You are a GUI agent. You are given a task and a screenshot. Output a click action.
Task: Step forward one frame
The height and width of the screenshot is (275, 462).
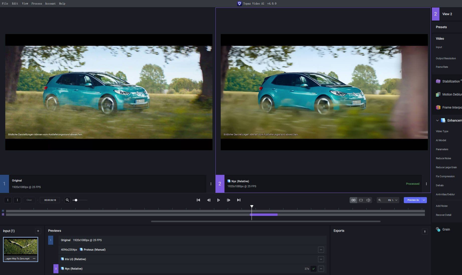tap(228, 200)
